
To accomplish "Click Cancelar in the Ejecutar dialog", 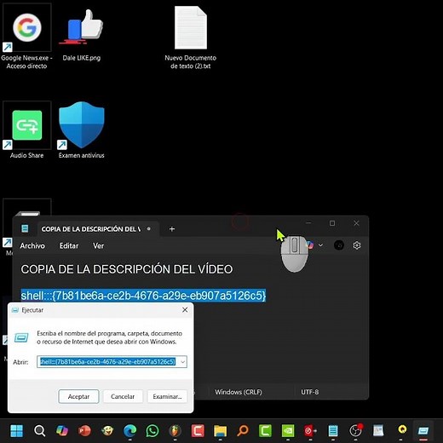I will point(123,396).
